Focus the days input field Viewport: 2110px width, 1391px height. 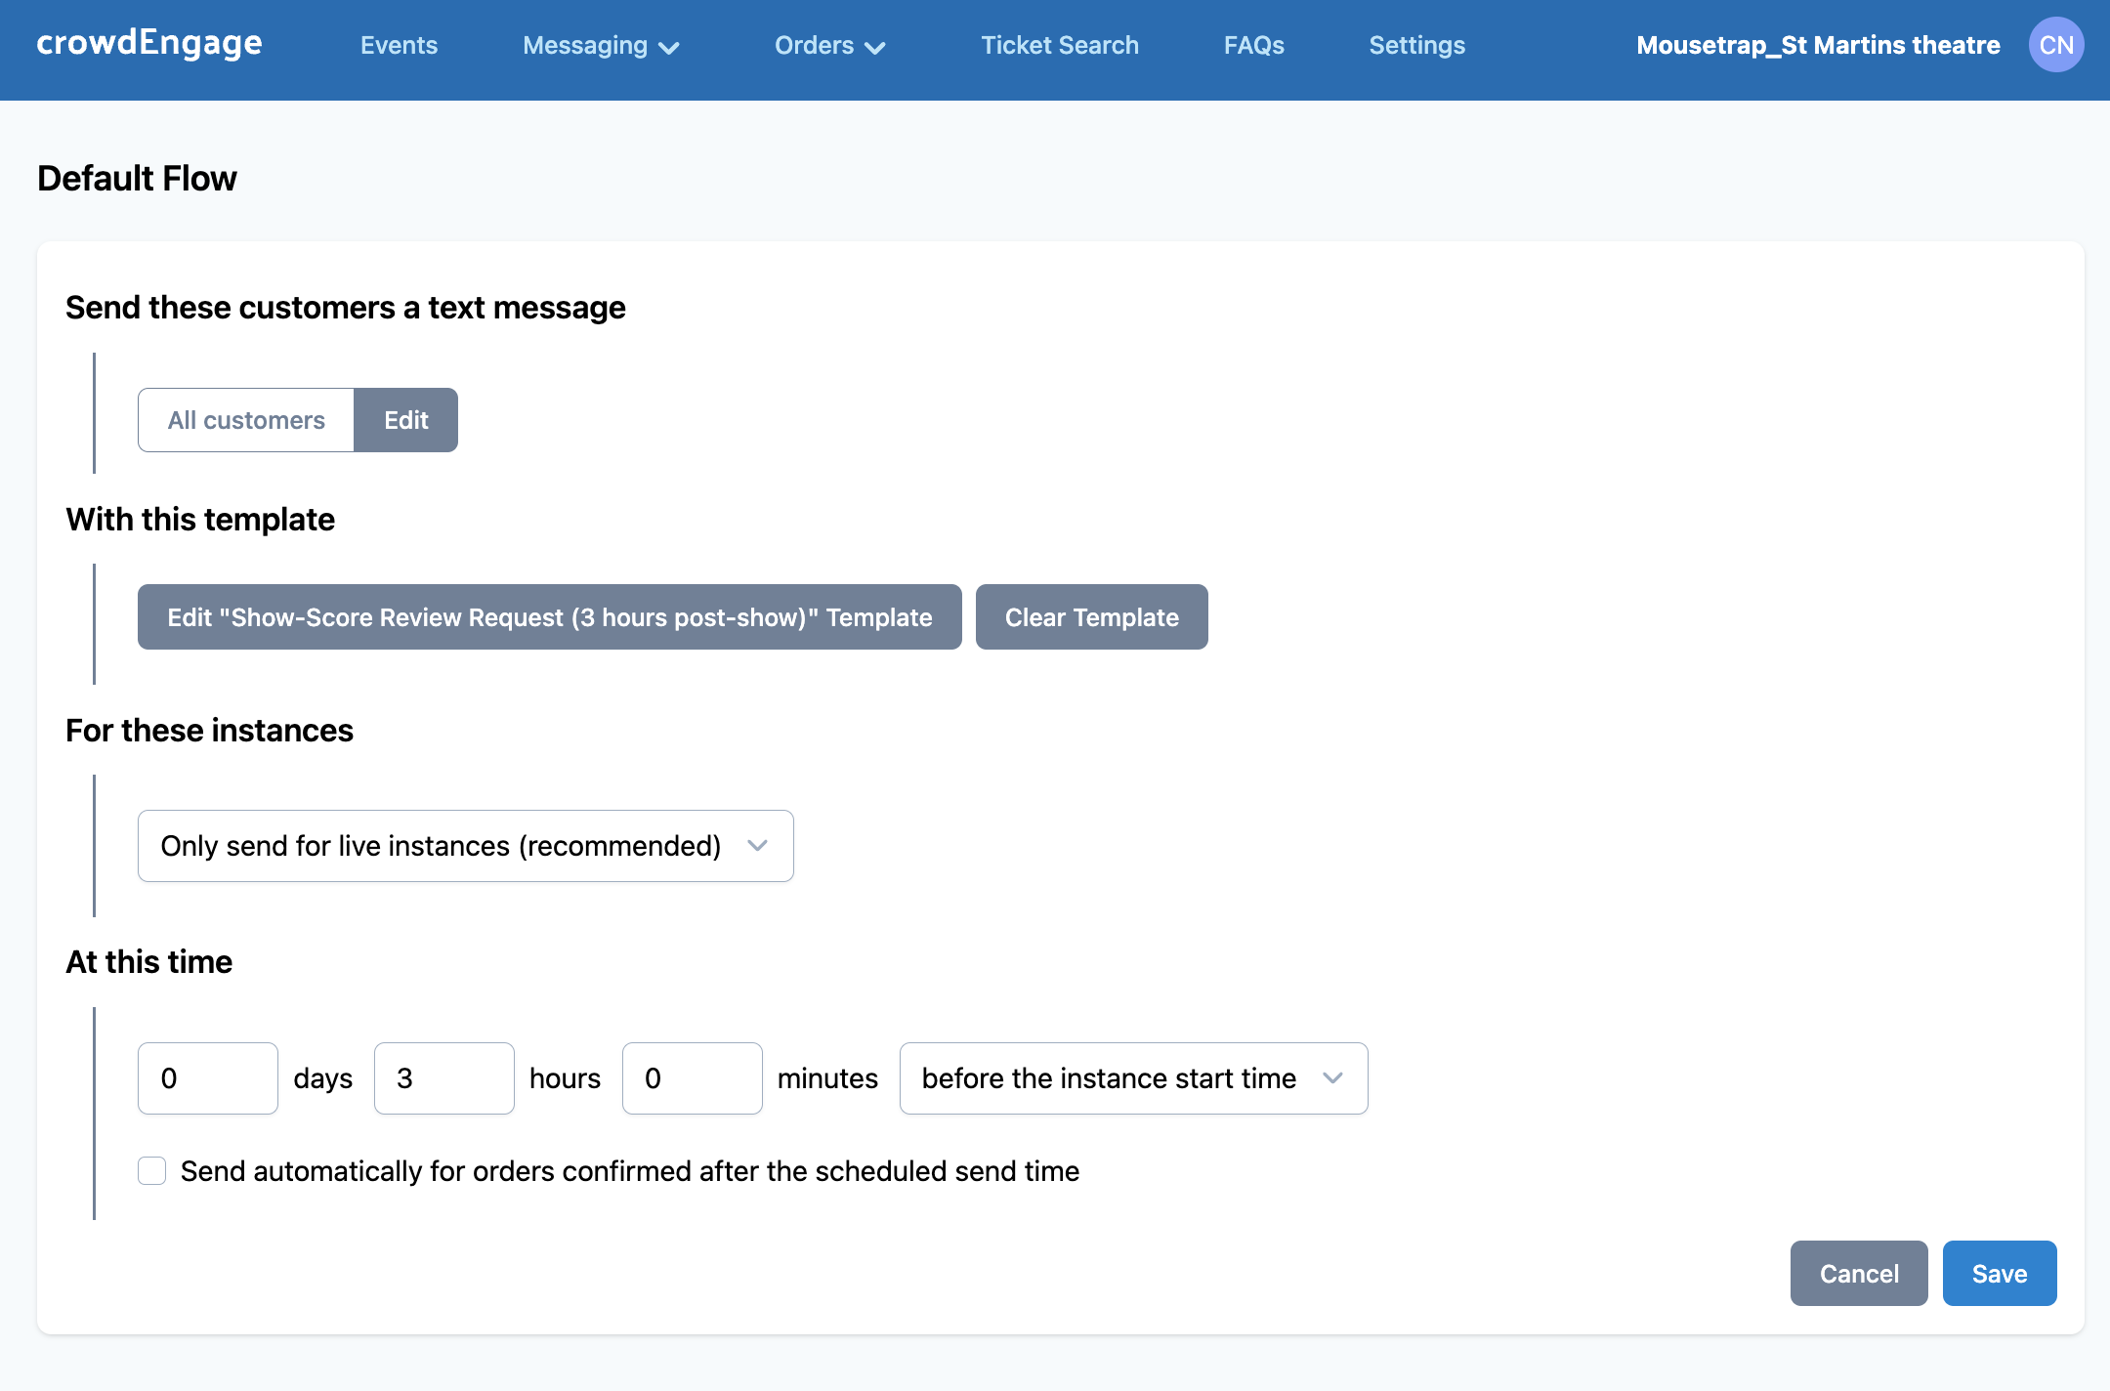(x=207, y=1078)
